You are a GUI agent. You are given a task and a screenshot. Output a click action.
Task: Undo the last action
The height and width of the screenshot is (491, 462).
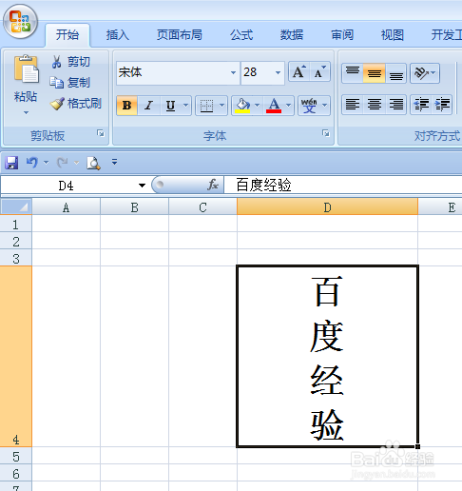pos(32,163)
